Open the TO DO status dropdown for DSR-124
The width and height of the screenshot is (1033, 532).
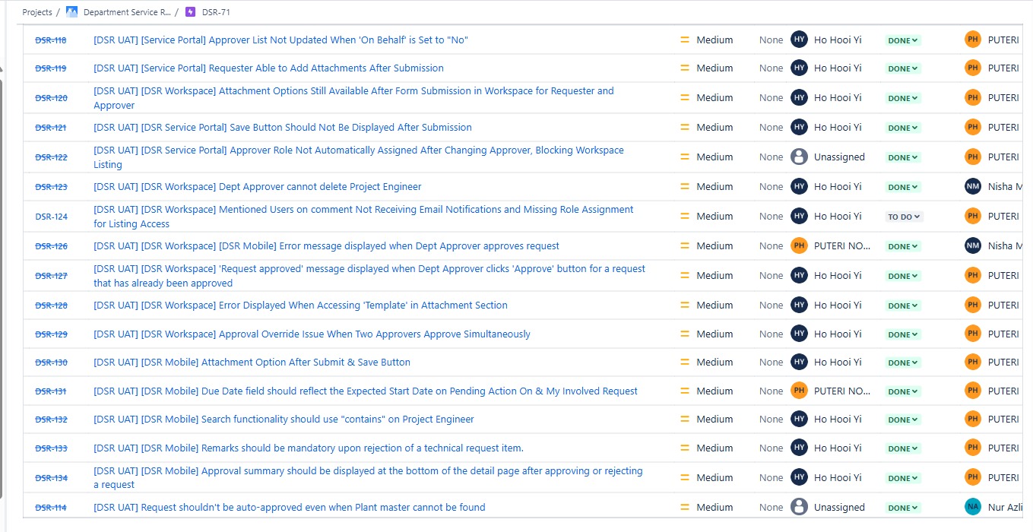(x=904, y=217)
